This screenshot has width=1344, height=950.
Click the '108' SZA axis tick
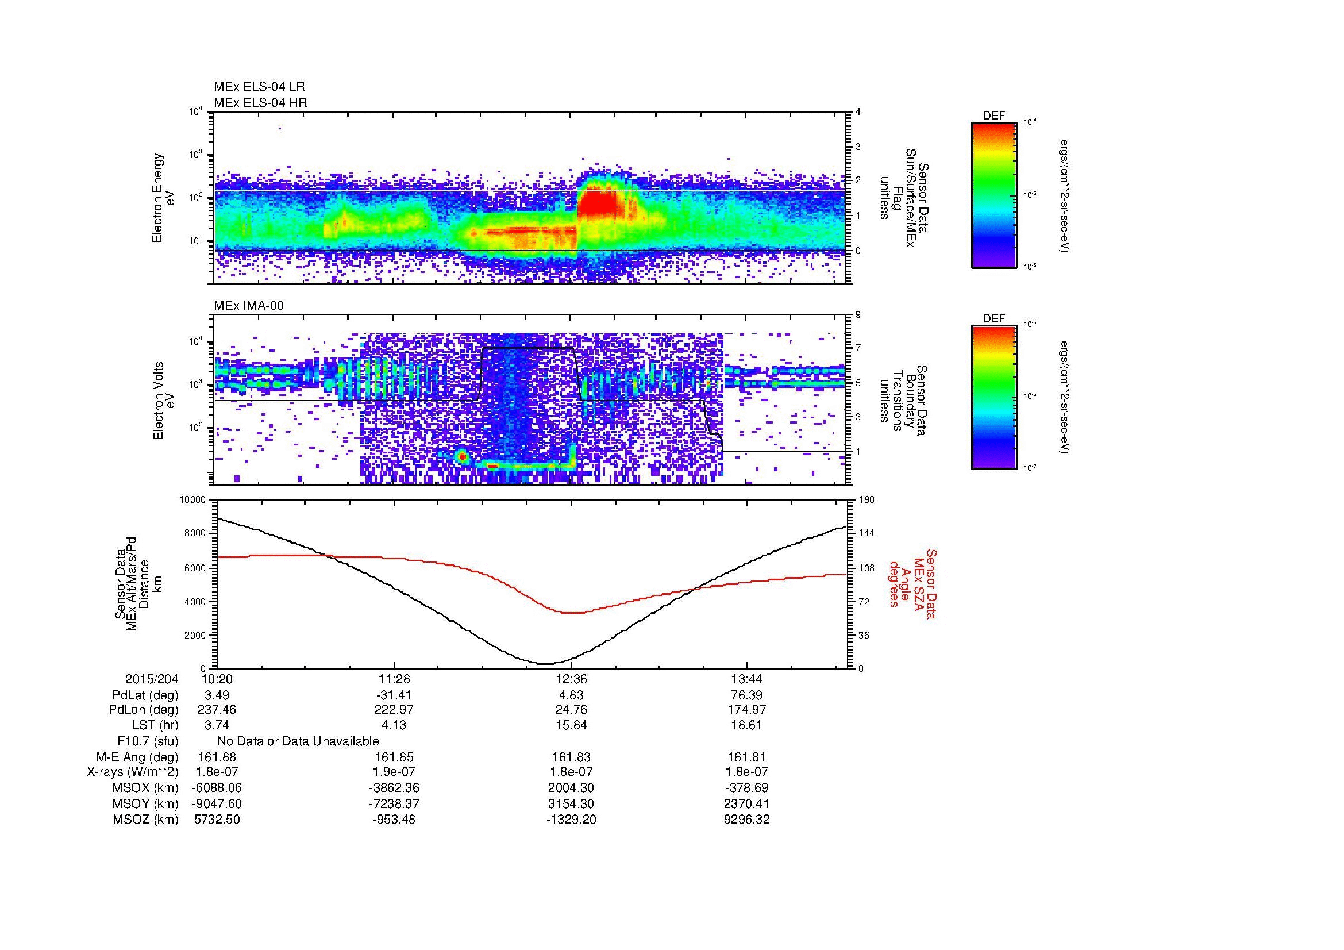[867, 568]
